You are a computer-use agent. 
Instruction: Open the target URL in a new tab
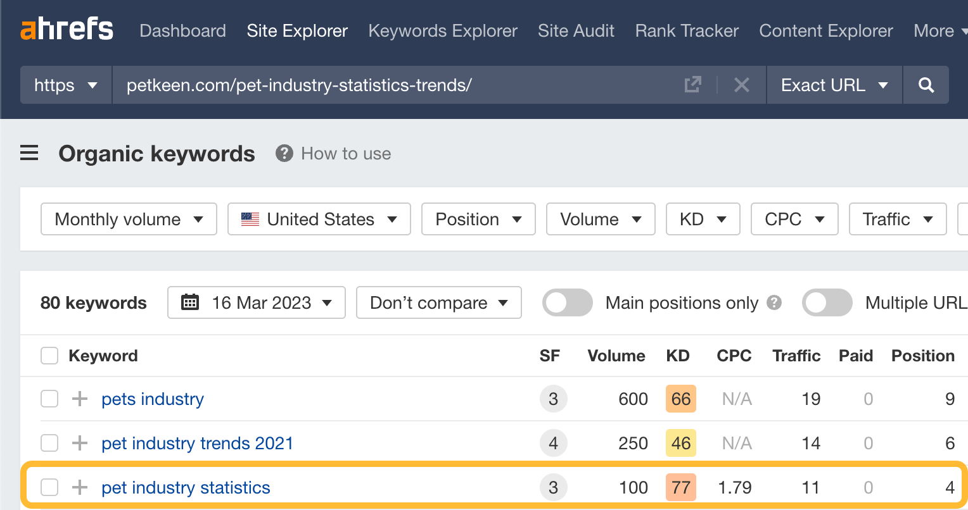point(694,84)
